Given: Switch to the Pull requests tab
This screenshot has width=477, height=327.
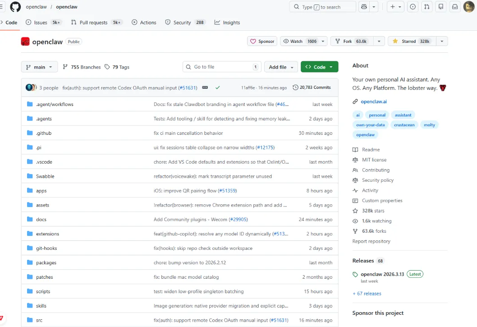Looking at the screenshot, I should pos(96,23).
